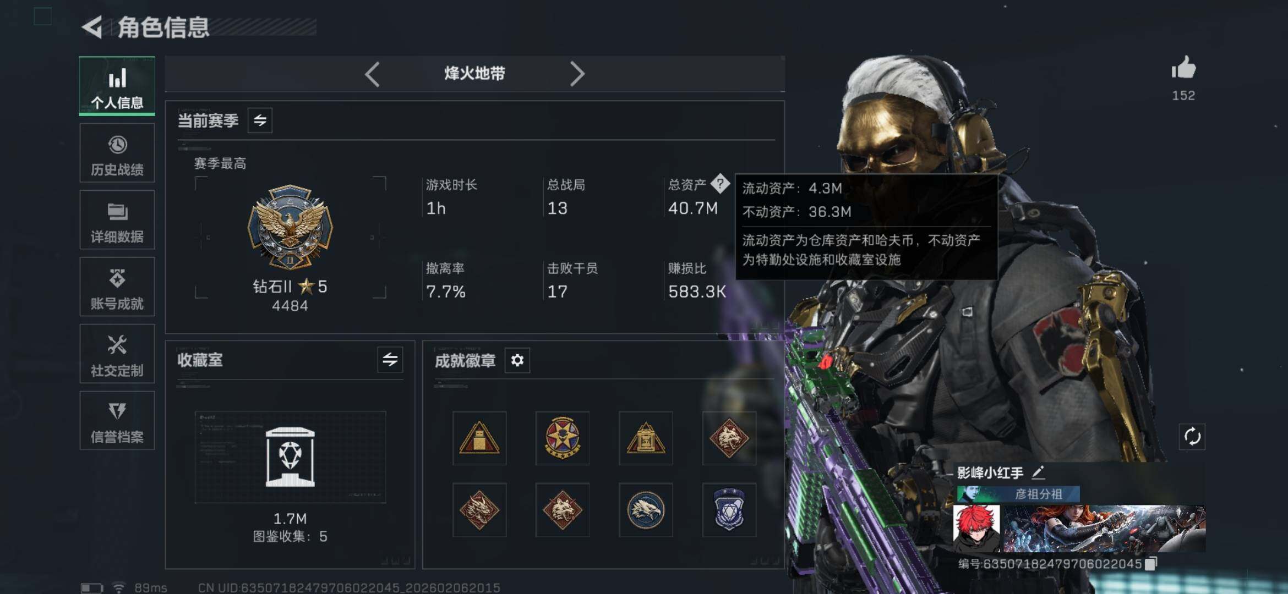
Task: Open the 成就徽章 gear settings
Action: pos(517,360)
